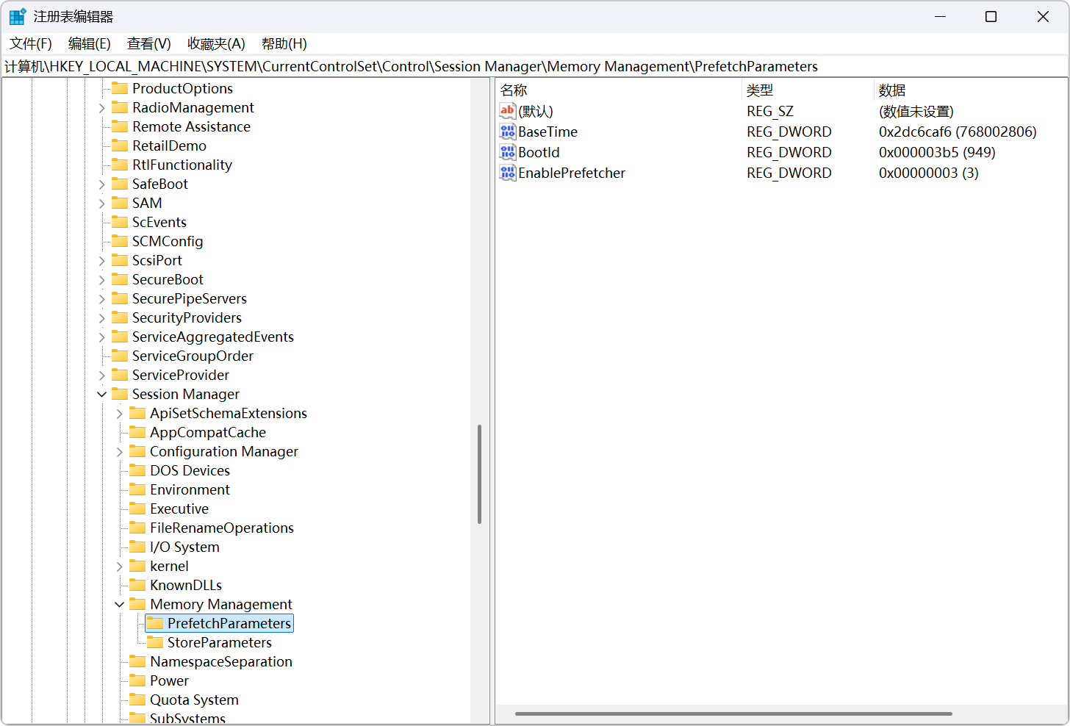This screenshot has height=726, width=1070.
Task: Click the folder icon of StoreParameters
Action: click(x=155, y=641)
